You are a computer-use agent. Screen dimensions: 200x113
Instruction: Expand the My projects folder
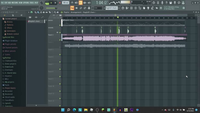[x=10, y=82]
